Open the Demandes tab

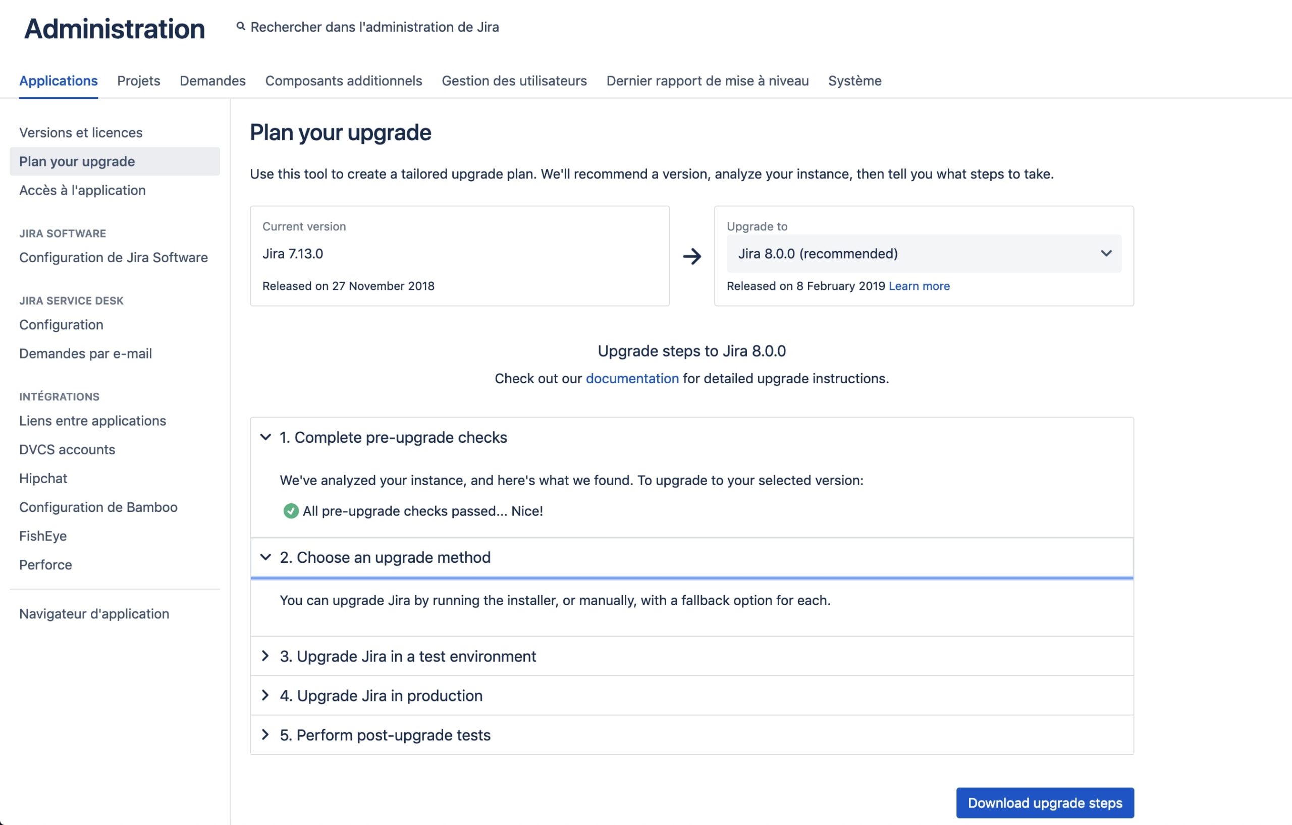pos(212,80)
